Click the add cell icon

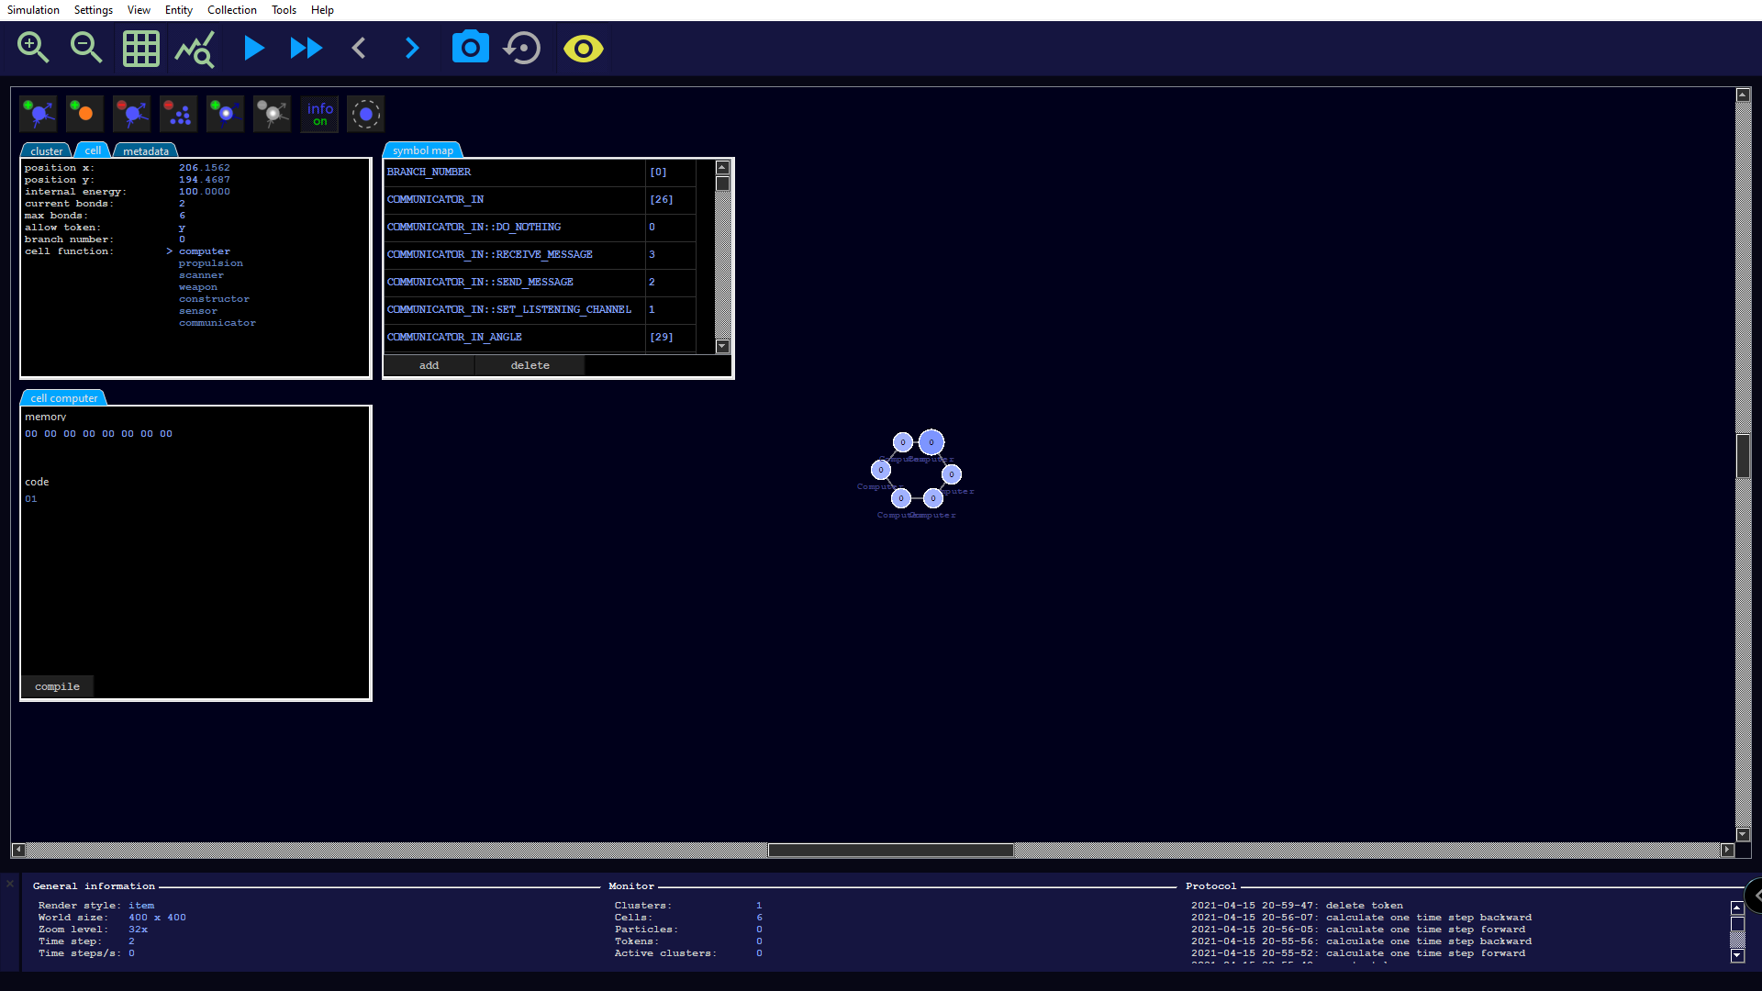39,114
